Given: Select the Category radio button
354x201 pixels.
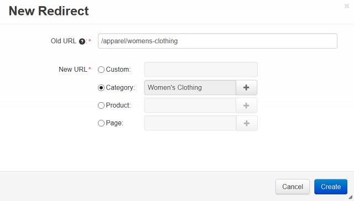Looking at the screenshot, I should pos(101,88).
